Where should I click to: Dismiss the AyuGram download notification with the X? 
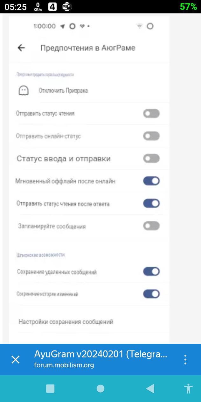tap(15, 359)
